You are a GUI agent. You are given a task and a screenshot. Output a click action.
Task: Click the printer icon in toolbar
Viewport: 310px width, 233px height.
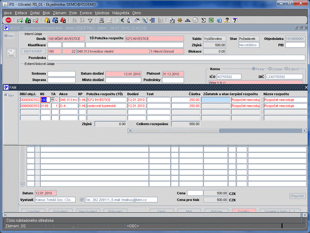102,21
